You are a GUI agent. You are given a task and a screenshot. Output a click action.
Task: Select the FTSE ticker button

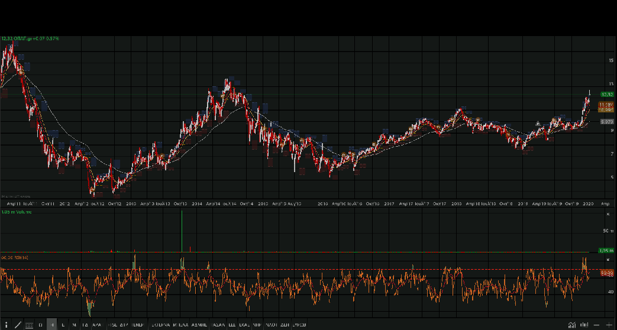(x=112, y=325)
